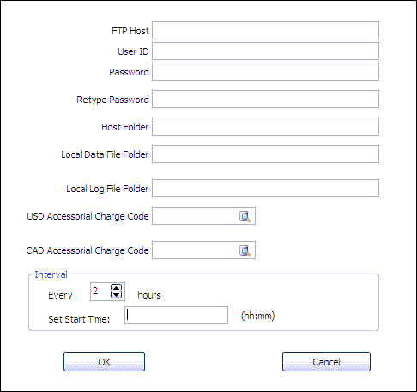
Task: Click the Interval group box title
Action: [x=51, y=274]
